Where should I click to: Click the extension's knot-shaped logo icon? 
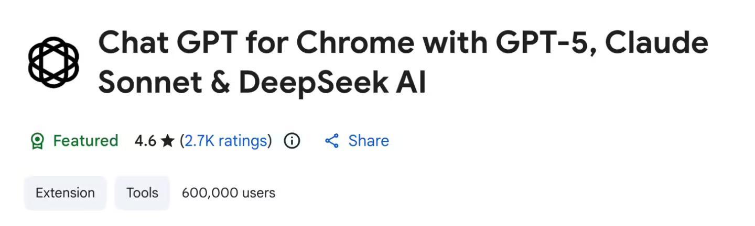[53, 62]
